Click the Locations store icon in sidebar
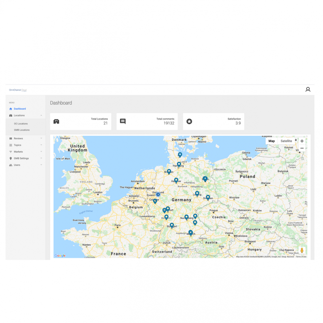The width and height of the screenshot is (323, 323). point(11,115)
